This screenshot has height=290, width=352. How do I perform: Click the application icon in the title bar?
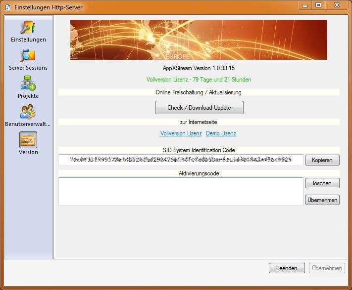coord(7,7)
